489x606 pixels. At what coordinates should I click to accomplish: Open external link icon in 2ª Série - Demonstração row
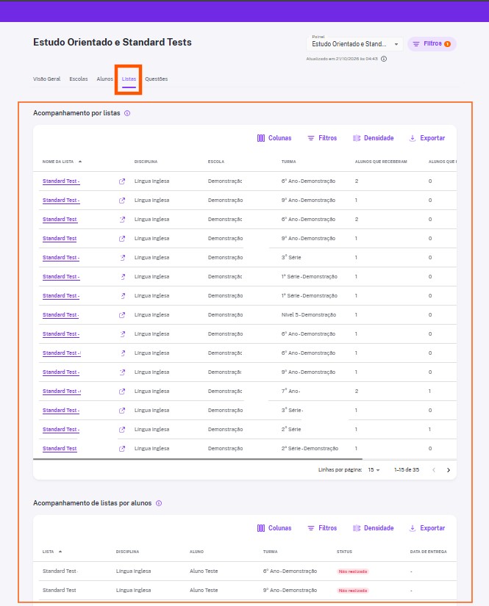tap(122, 449)
